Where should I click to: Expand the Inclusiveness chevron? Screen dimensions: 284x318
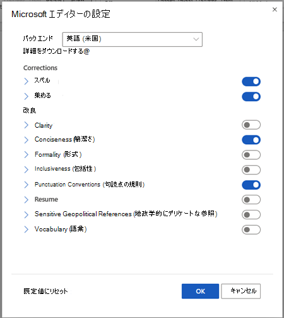(26, 169)
